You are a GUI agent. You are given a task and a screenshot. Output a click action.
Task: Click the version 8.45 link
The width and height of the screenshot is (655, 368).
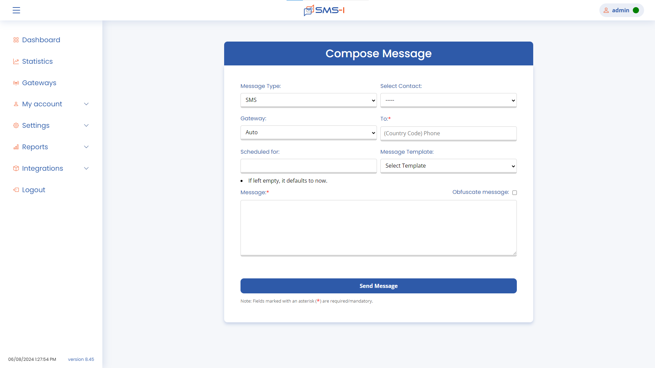pyautogui.click(x=81, y=359)
